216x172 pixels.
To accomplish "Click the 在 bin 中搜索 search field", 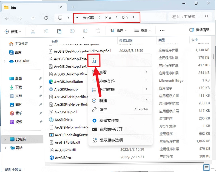I will point(190,17).
